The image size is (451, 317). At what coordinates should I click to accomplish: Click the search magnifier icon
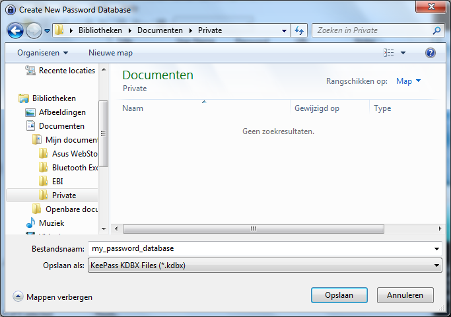click(x=436, y=30)
